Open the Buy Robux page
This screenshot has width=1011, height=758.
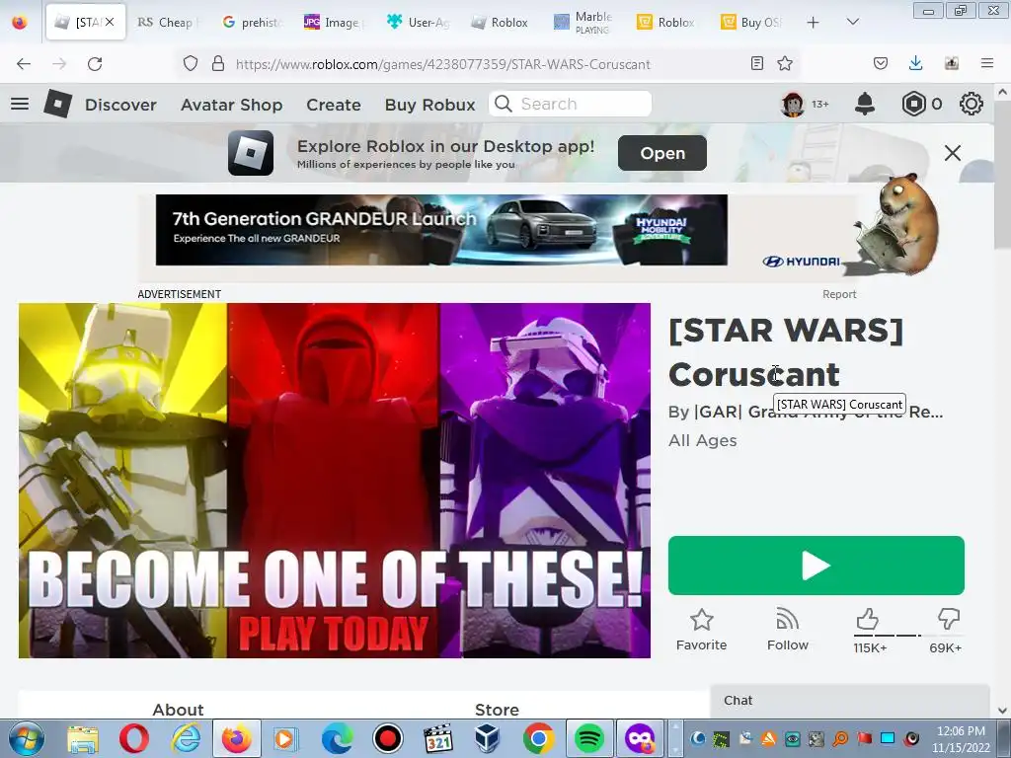(429, 105)
